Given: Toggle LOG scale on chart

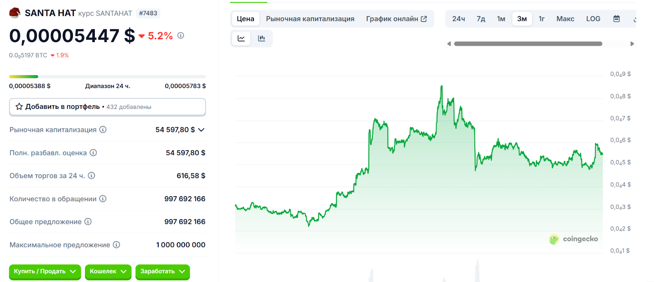Looking at the screenshot, I should (593, 19).
